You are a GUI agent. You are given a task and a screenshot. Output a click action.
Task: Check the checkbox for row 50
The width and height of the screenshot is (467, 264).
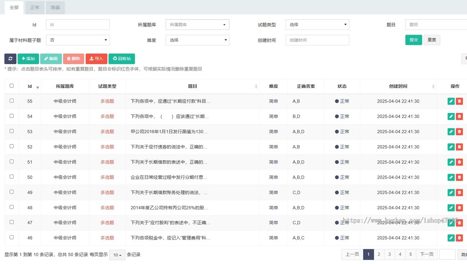(x=12, y=176)
